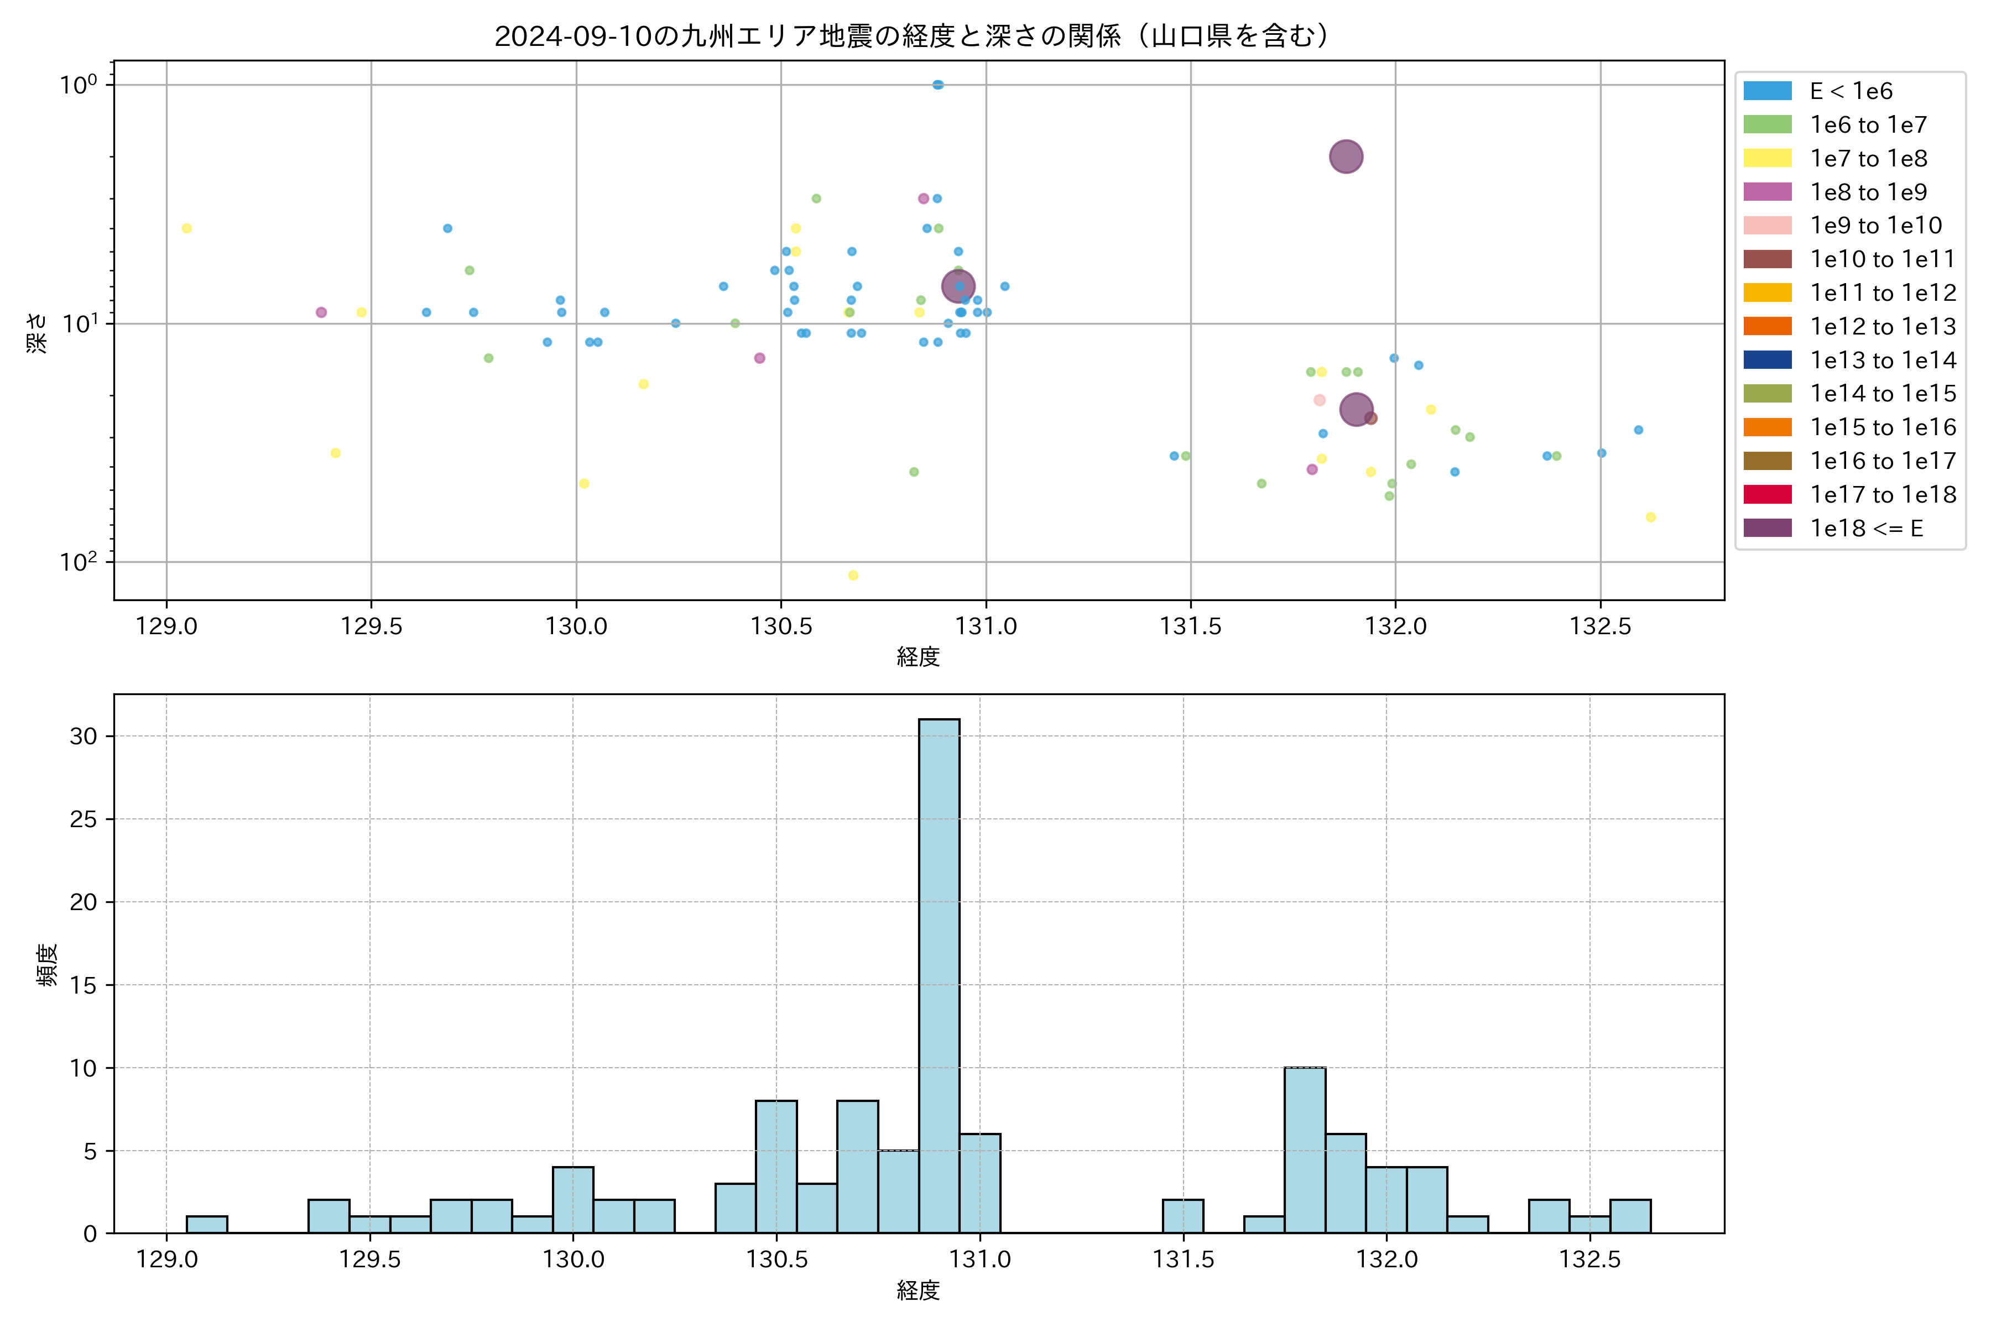Click the large purple bubble near depth 2
Viewport: 1991px width, 1327px height.
coord(1346,156)
